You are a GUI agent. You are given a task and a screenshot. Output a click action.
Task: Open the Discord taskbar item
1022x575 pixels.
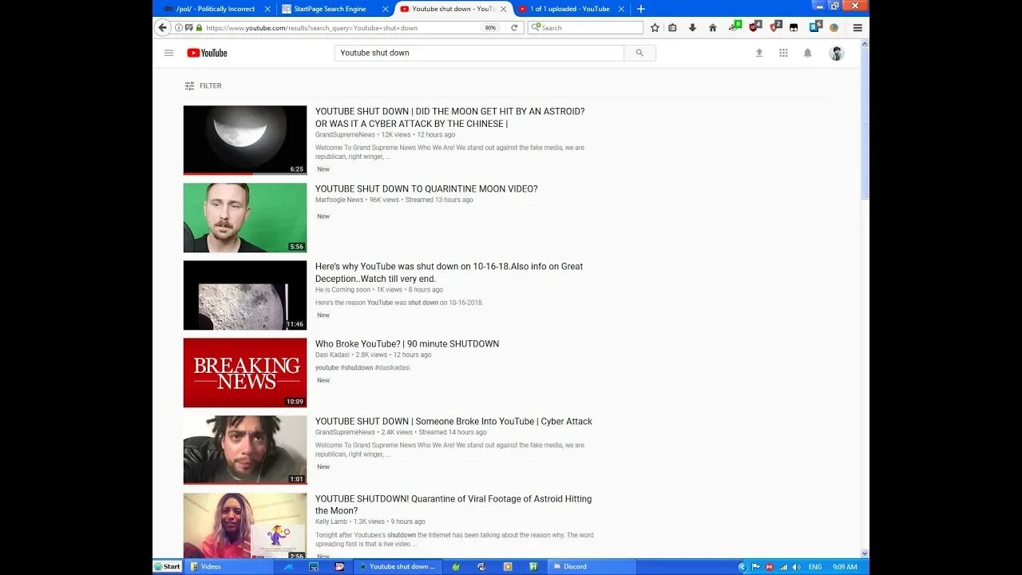(592, 566)
